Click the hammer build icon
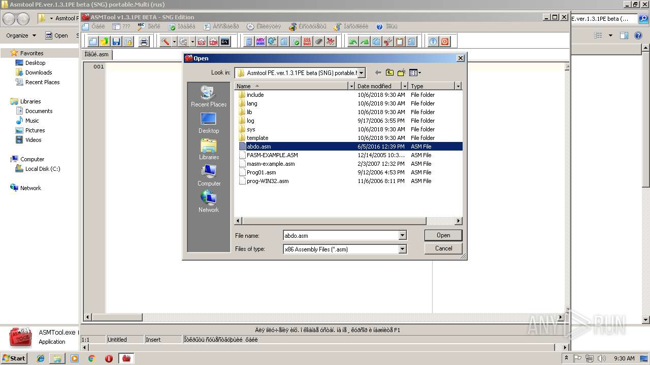The image size is (650, 365). tap(165, 42)
